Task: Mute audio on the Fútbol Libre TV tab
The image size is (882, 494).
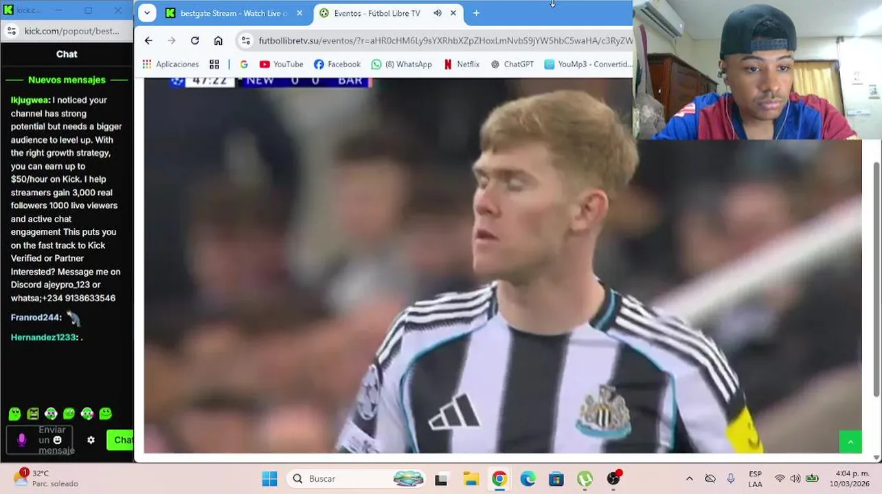Action: [438, 13]
